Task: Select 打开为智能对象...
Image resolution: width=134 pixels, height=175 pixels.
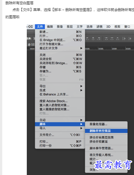Action: click(60, 44)
